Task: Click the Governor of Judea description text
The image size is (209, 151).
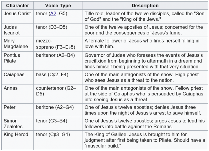Action: [x=144, y=61]
